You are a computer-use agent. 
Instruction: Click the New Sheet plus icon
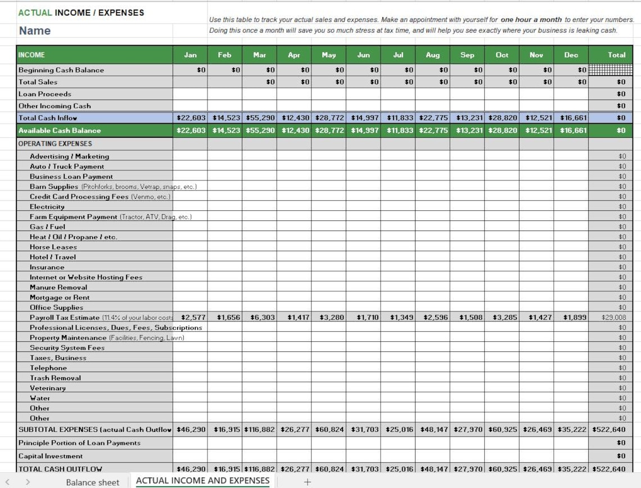(307, 482)
